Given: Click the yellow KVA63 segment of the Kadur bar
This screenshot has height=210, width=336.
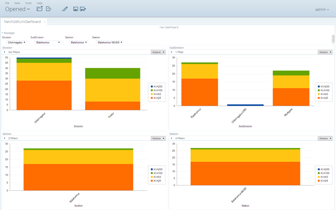Looking at the screenshot, I should (113, 90).
